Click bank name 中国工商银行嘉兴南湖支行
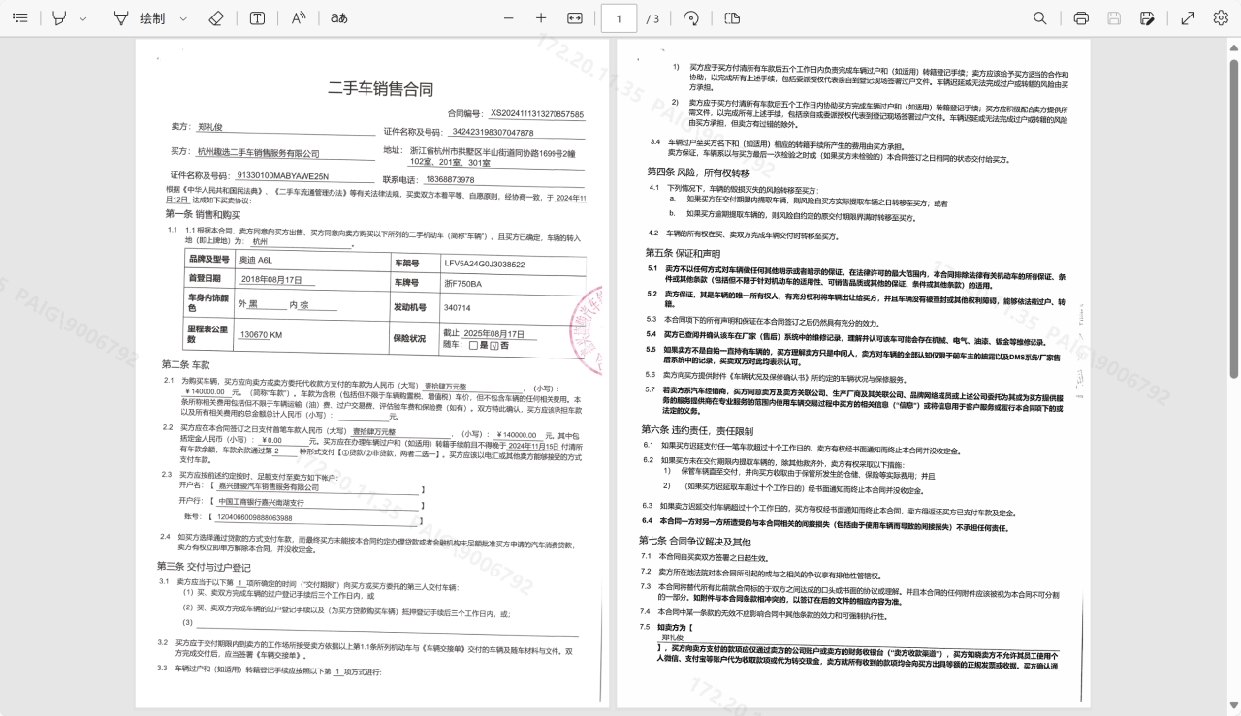The height and width of the screenshot is (716, 1241). click(x=261, y=502)
